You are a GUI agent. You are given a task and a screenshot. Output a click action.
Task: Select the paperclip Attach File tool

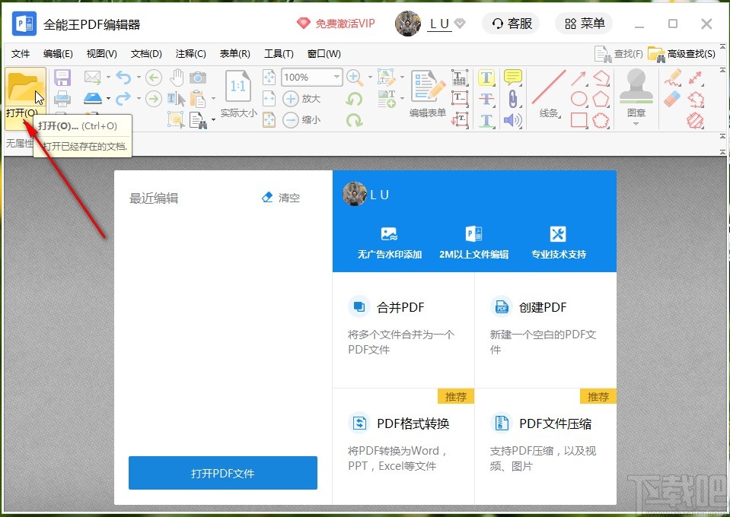512,99
